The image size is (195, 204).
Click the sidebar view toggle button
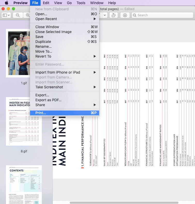pos(6,15)
